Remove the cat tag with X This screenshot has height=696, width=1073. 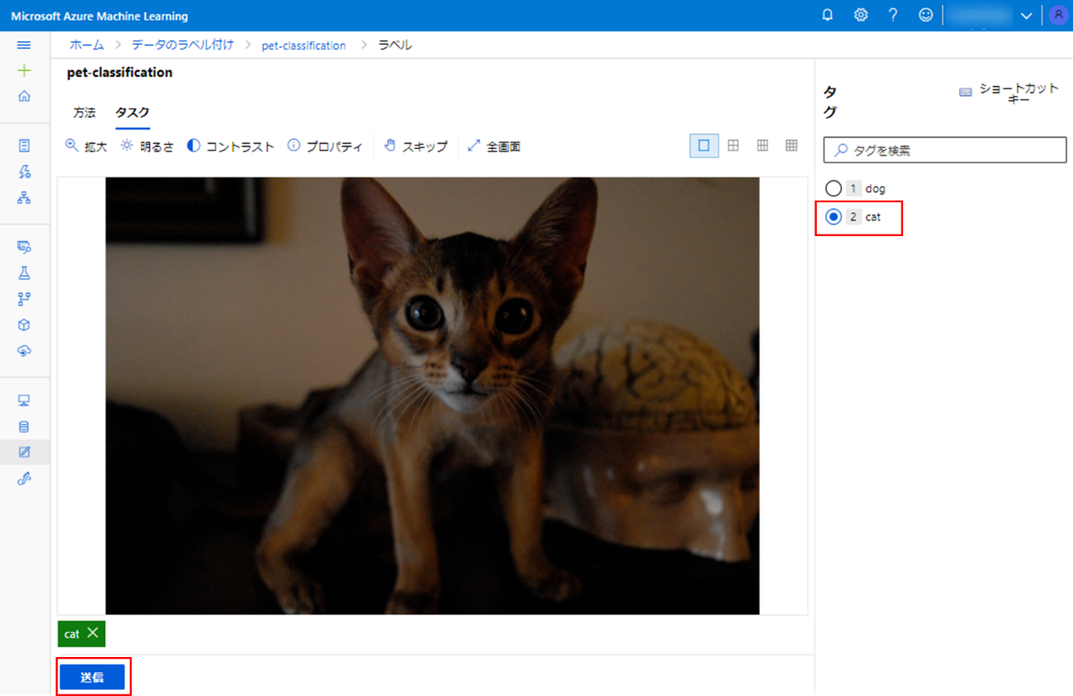(x=93, y=633)
